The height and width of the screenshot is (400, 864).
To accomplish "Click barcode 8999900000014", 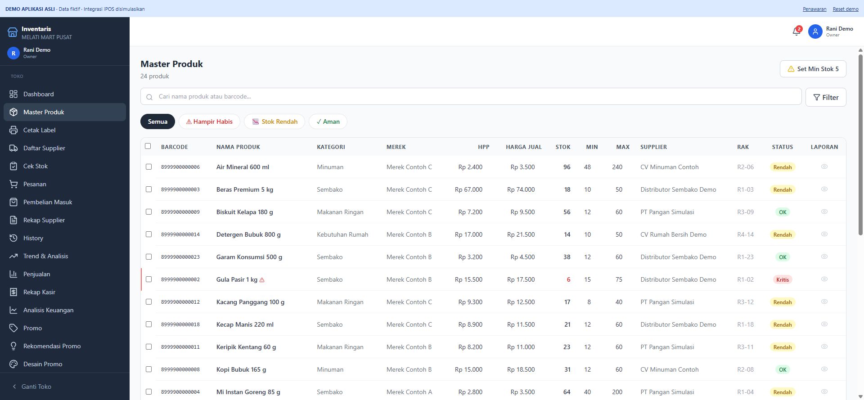I will pos(180,234).
